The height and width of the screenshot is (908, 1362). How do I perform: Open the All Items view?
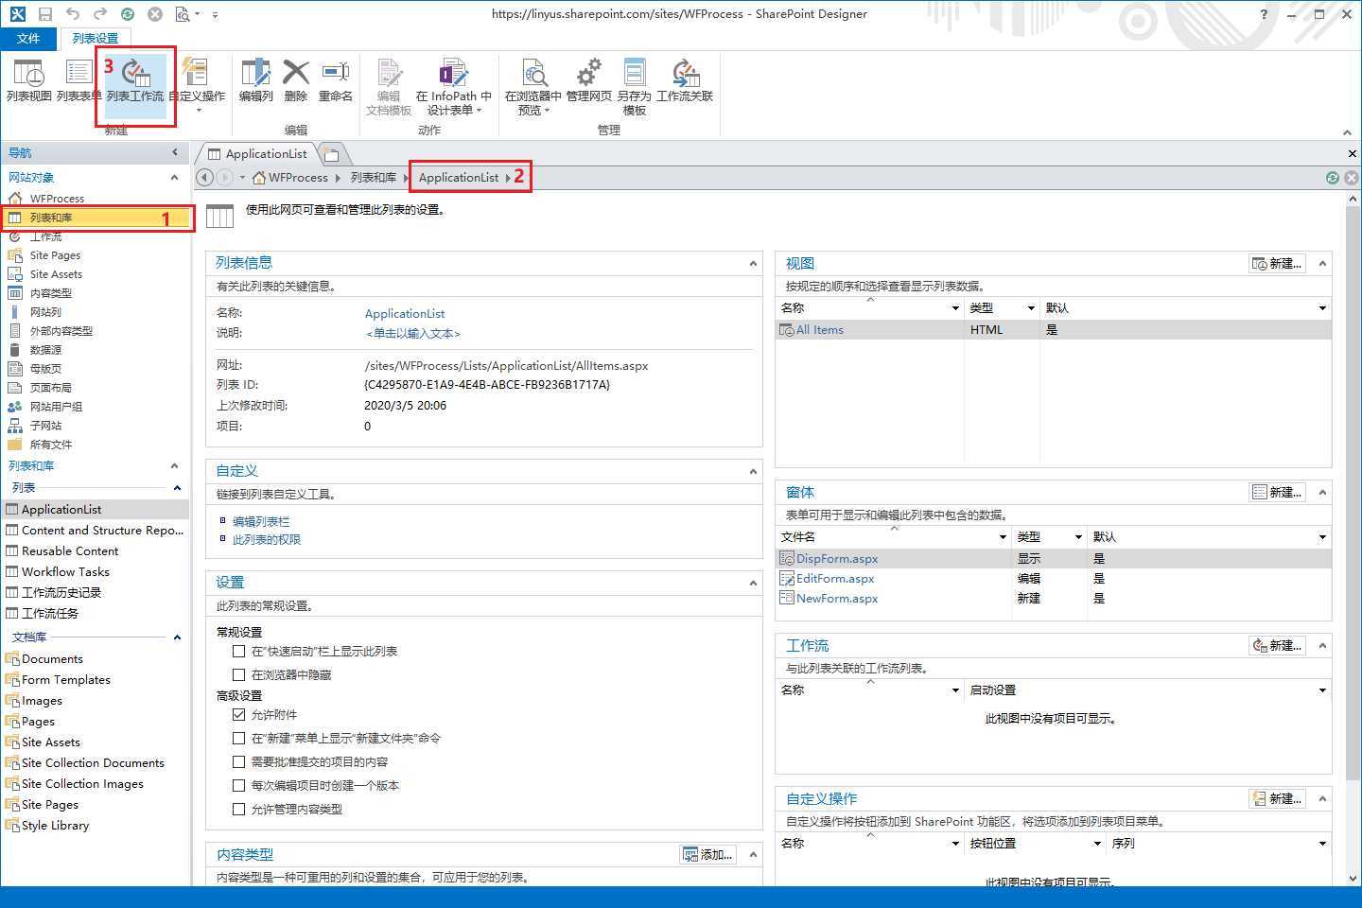tap(819, 330)
